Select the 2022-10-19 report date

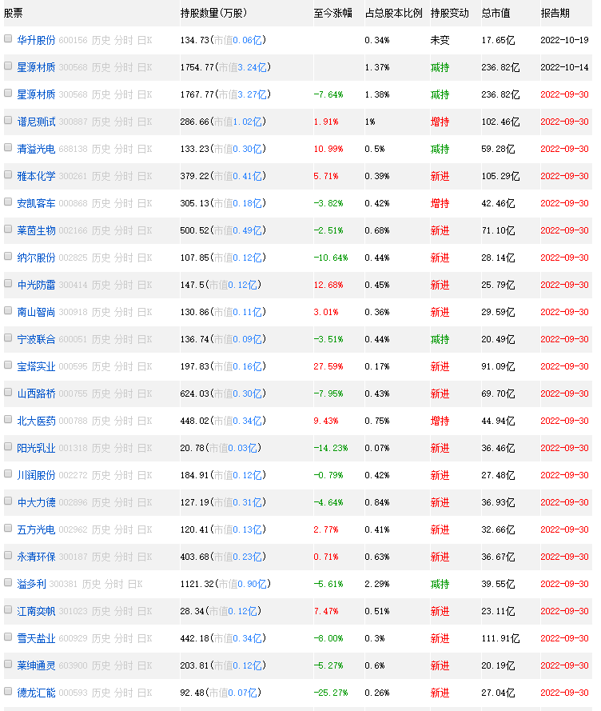(x=564, y=40)
